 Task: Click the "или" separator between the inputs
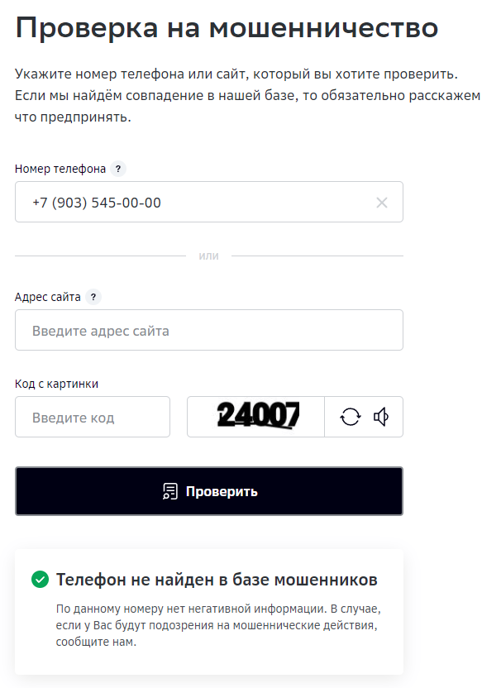(209, 256)
